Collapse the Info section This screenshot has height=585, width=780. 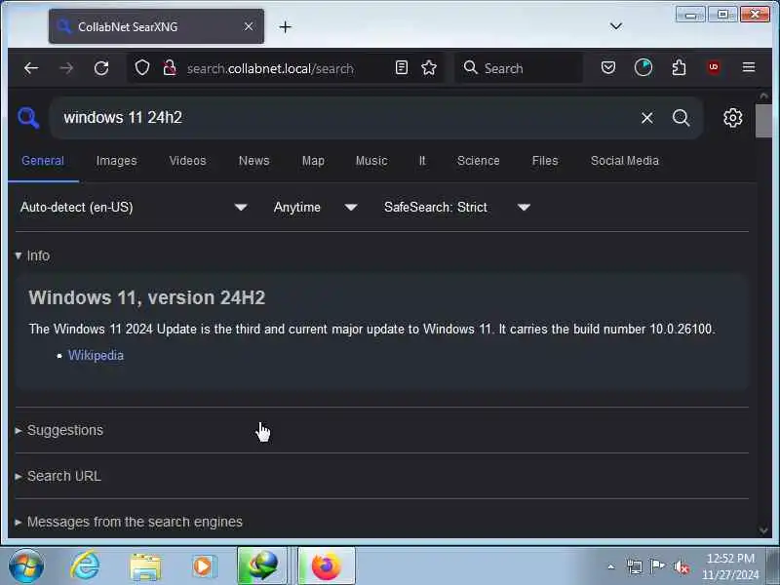click(33, 255)
